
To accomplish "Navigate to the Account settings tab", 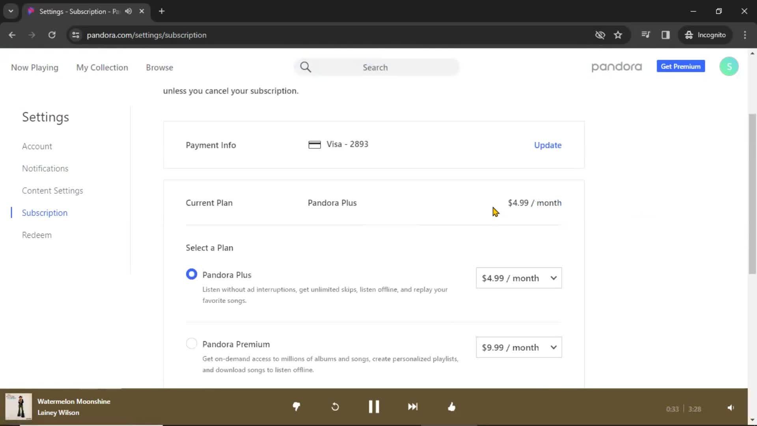I will pyautogui.click(x=36, y=146).
